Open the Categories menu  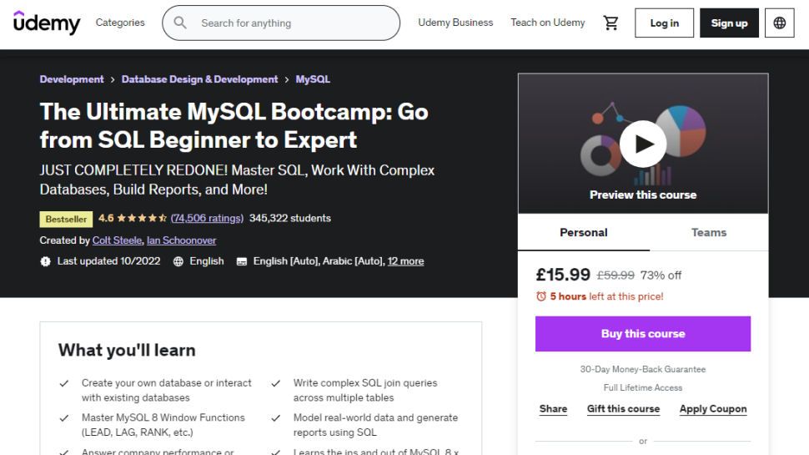[x=120, y=23]
